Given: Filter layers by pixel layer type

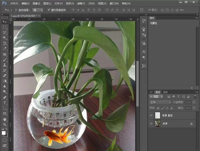Looking at the screenshot, I should click(169, 97).
